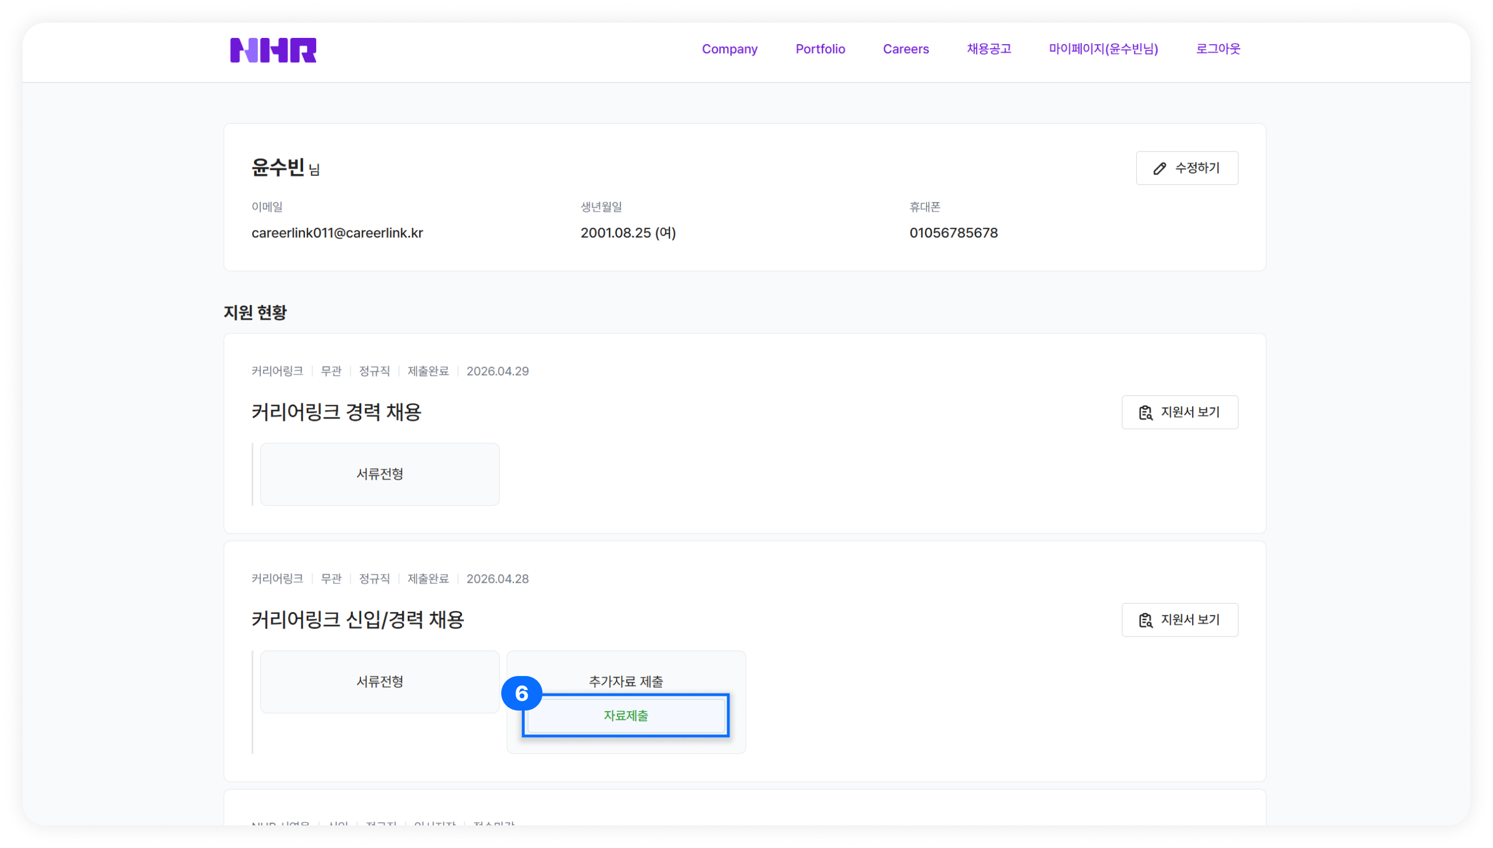
Task: Click the date 2026.04.28
Action: coord(498,579)
